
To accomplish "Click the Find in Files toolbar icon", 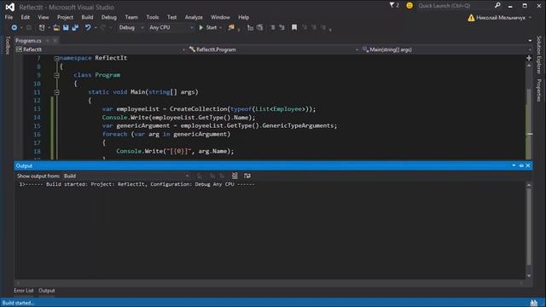I will (231, 27).
